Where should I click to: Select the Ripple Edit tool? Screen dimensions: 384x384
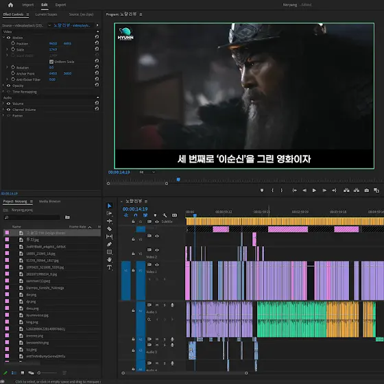(x=110, y=221)
